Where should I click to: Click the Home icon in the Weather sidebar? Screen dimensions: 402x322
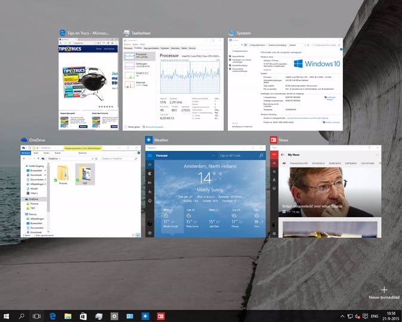[x=150, y=165]
